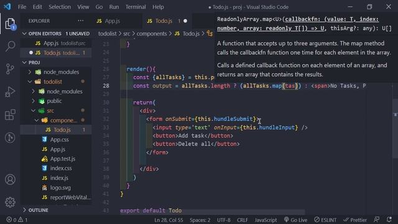Collapse the Open Editors section
The width and height of the screenshot is (398, 224).
tap(56, 34)
